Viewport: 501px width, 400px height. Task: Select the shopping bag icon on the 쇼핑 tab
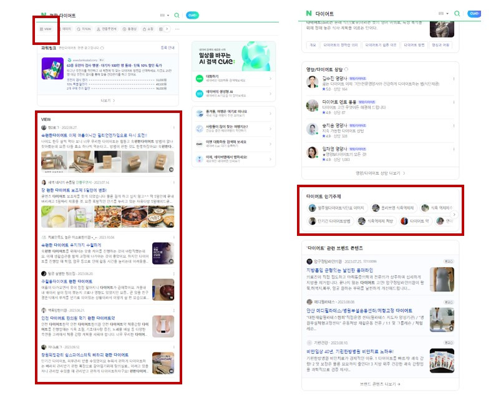pyautogui.click(x=144, y=29)
